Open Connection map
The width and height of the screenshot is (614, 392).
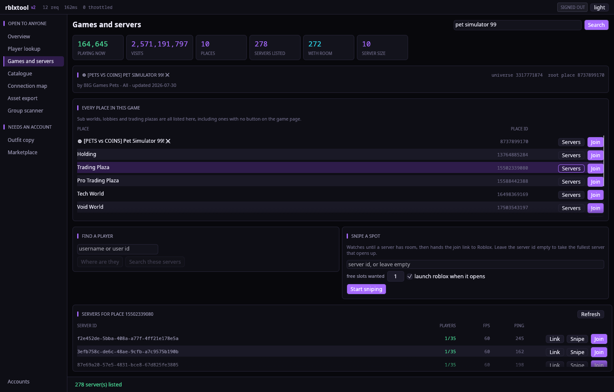coord(33,86)
